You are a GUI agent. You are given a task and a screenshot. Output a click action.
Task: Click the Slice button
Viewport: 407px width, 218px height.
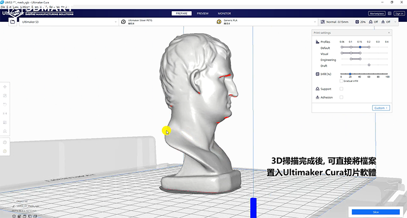[375, 211]
